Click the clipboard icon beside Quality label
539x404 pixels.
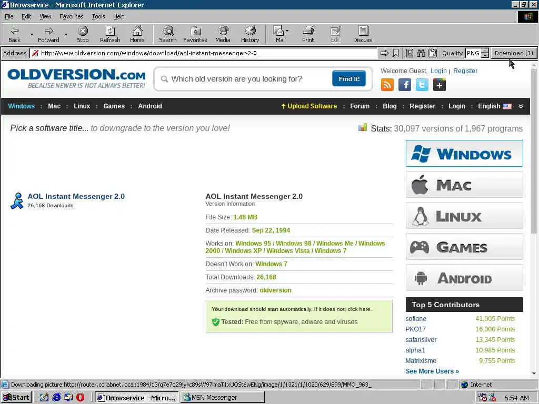(x=433, y=53)
